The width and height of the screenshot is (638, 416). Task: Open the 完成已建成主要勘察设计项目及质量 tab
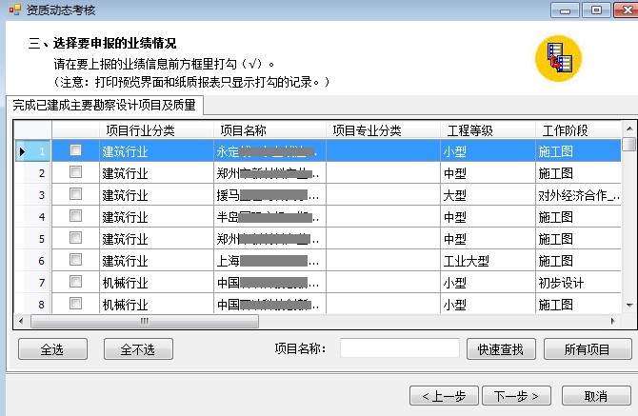click(x=105, y=106)
